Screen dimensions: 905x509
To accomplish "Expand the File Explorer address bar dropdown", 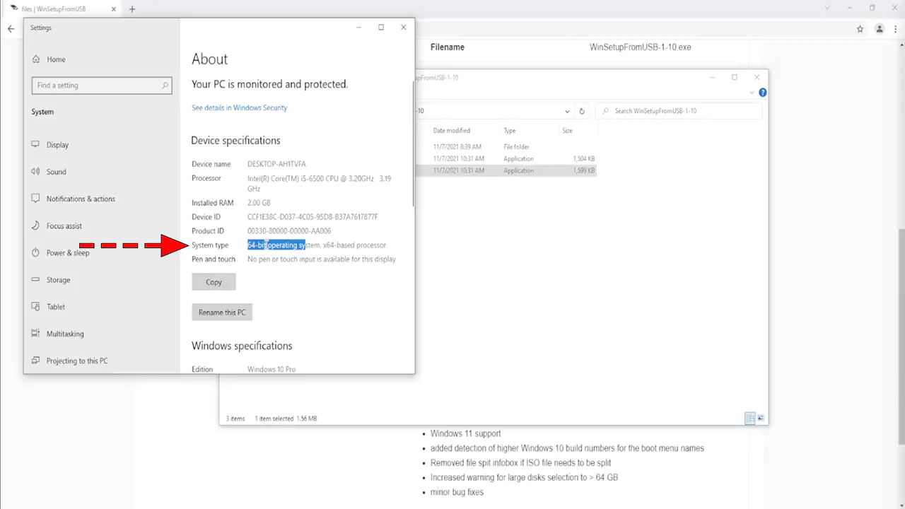I will pyautogui.click(x=567, y=111).
